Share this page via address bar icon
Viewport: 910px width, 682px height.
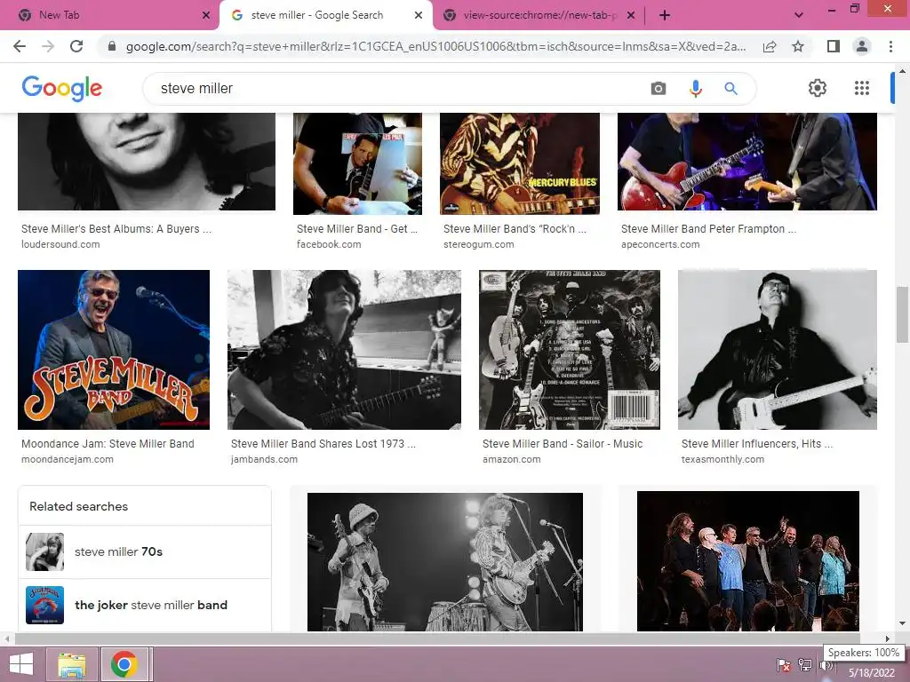pos(770,46)
